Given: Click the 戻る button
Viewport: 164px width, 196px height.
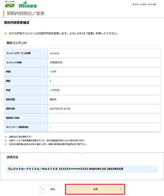Looking at the screenshot, I should [52, 189].
